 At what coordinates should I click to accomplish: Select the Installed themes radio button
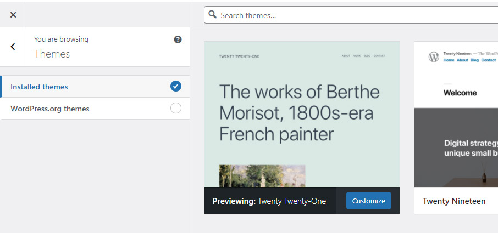click(176, 86)
